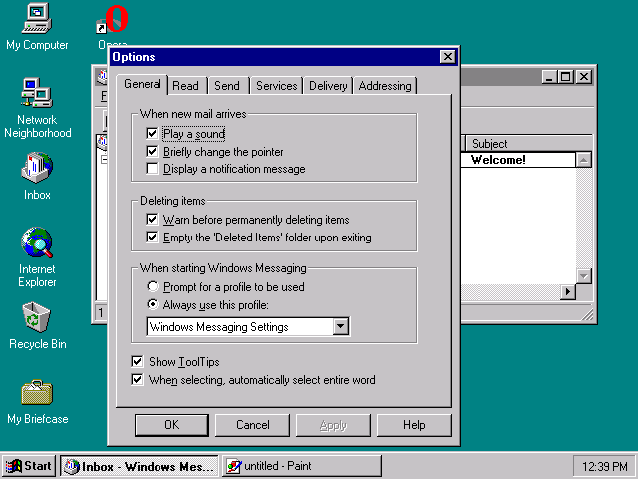Minimize the Inbox window
The height and width of the screenshot is (479, 638).
[550, 77]
